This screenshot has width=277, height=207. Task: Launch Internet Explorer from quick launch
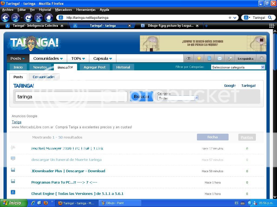[33, 203]
